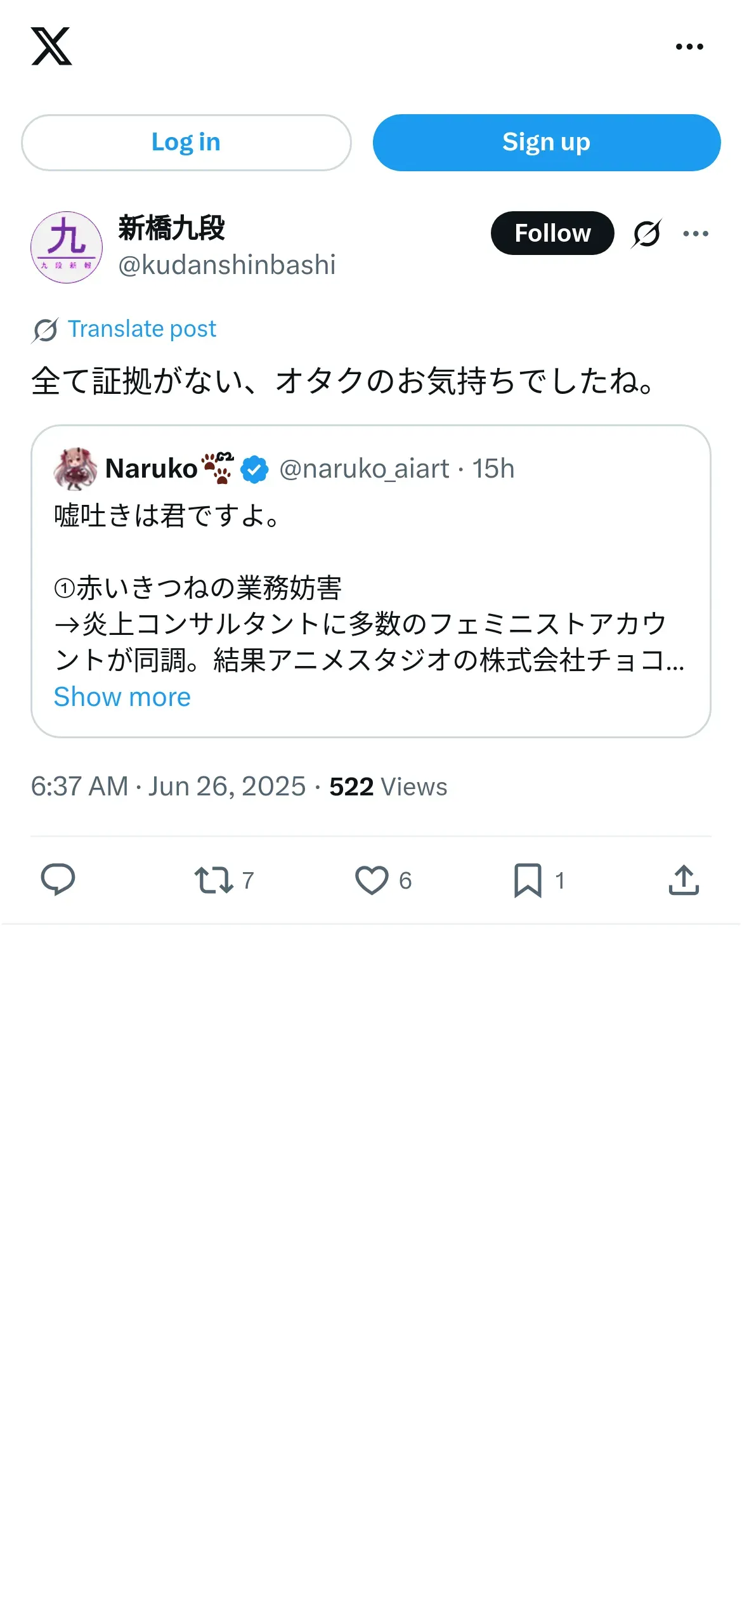Click the repost arrows icon
This screenshot has width=742, height=1606.
pyautogui.click(x=214, y=880)
